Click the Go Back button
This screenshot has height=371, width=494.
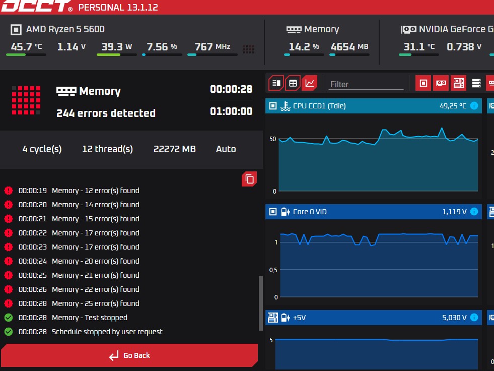[129, 355]
